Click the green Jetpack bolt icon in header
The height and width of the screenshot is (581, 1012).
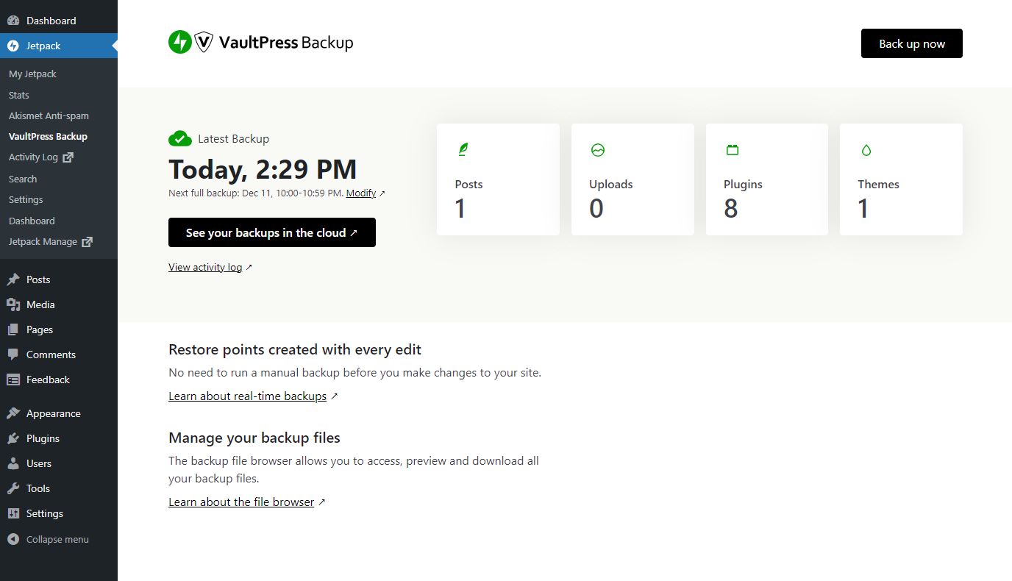pyautogui.click(x=179, y=43)
